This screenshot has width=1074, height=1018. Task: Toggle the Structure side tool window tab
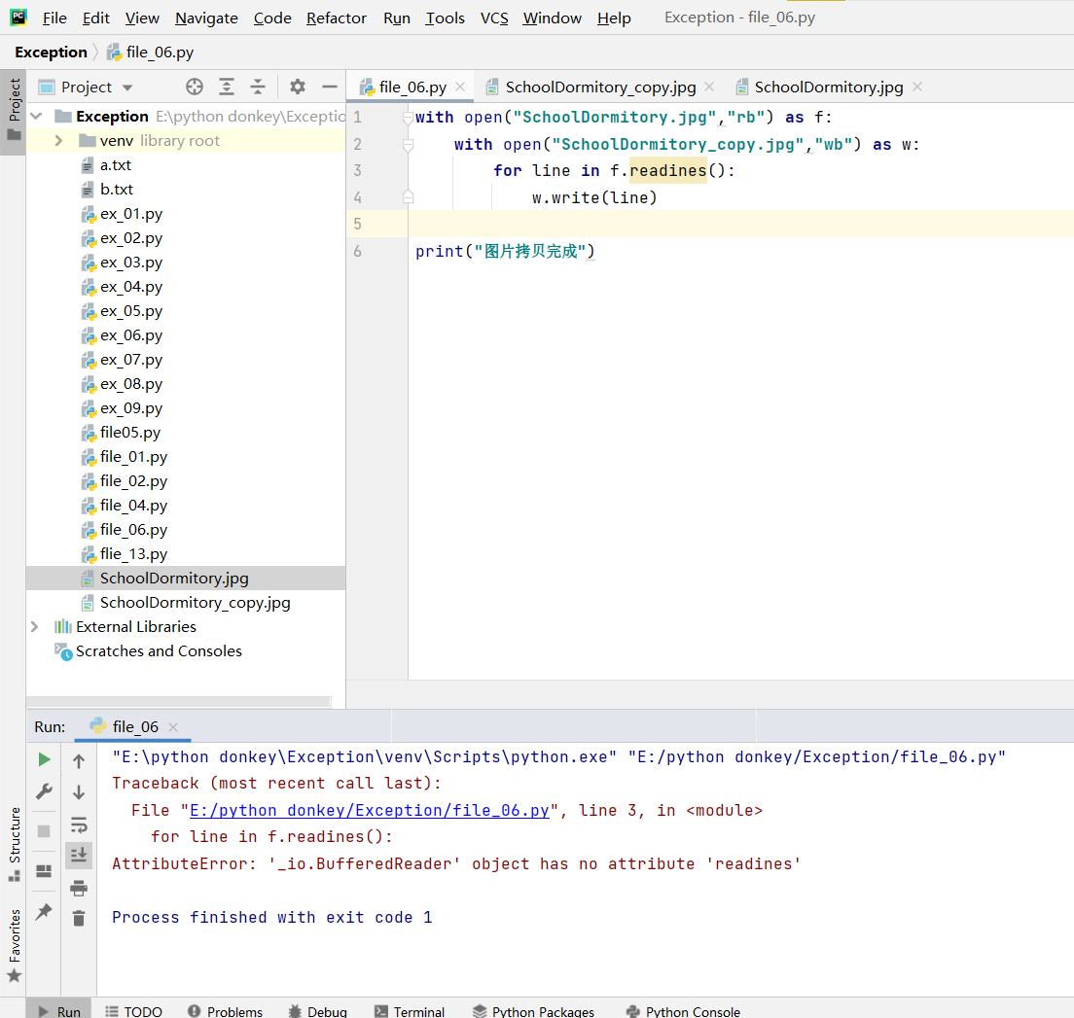pos(14,843)
